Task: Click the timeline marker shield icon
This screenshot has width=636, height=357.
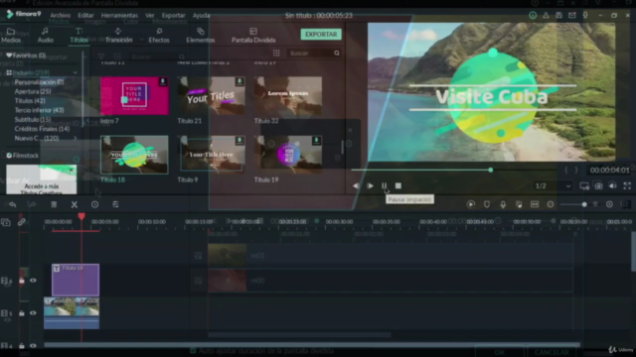Action: coord(487,204)
